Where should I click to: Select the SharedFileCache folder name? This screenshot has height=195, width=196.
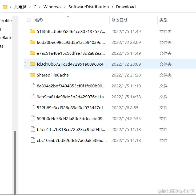53,75
